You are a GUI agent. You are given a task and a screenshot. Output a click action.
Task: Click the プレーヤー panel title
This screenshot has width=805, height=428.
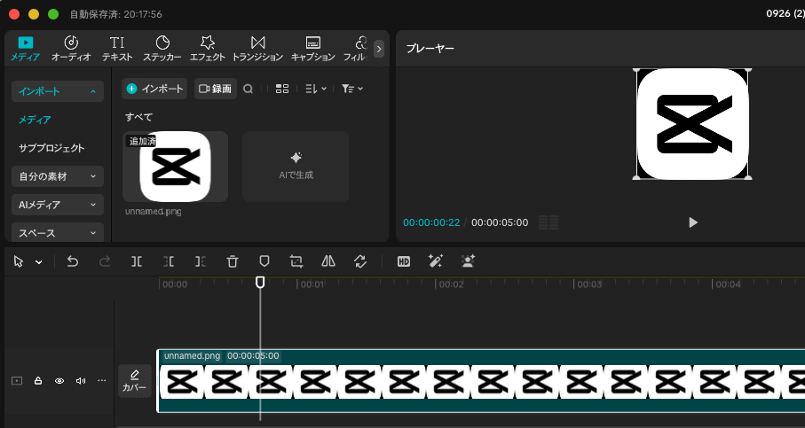tap(430, 49)
